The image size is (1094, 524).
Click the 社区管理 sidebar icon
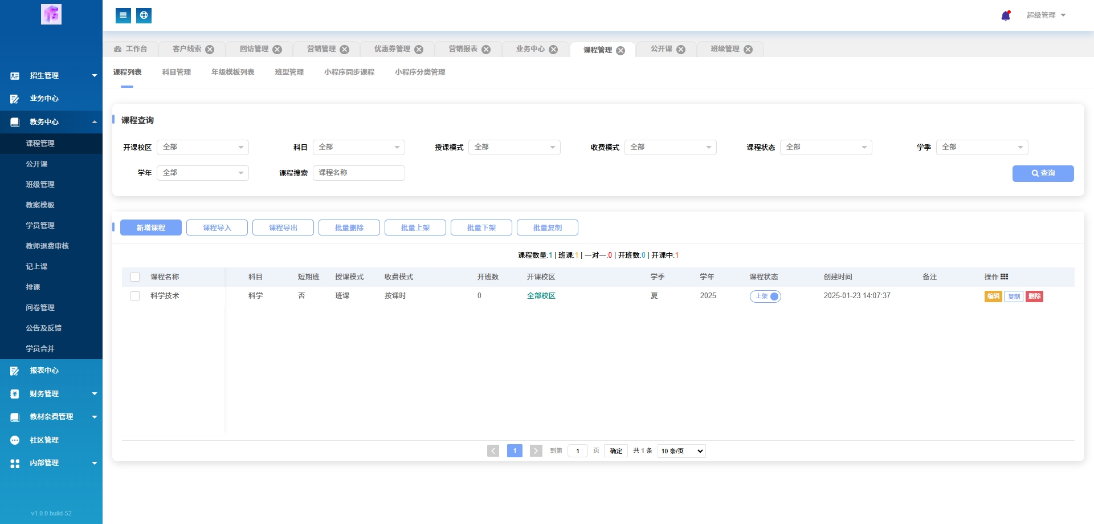coord(15,440)
